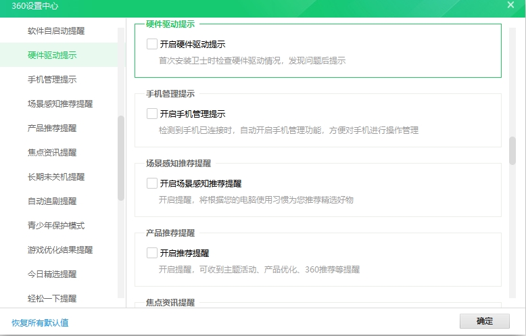Choose 场景感知推荐提醒 in sidebar list
Screen dimensions: 526x336
coord(60,103)
